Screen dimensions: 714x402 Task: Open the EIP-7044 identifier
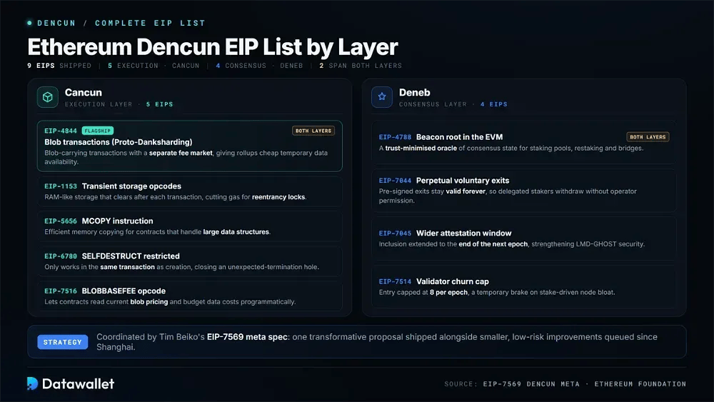coord(395,181)
